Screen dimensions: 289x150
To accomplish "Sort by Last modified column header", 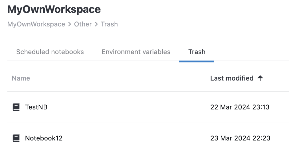I will click(x=232, y=78).
